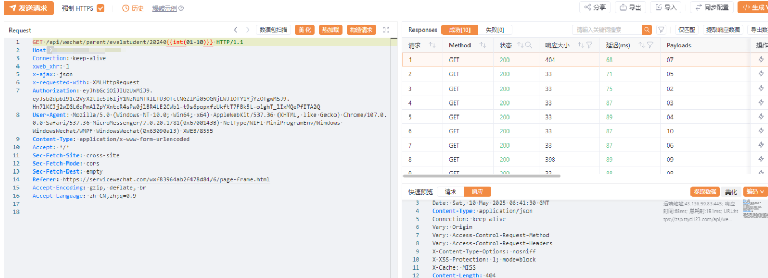Click the Content-Length: 404 response line

click(464, 275)
